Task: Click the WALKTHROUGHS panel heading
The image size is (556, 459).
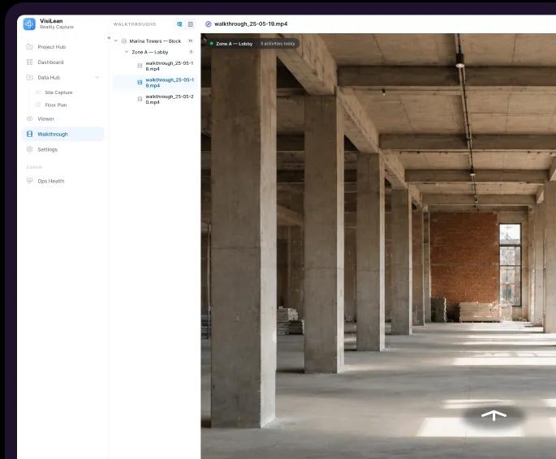Action: 135,24
